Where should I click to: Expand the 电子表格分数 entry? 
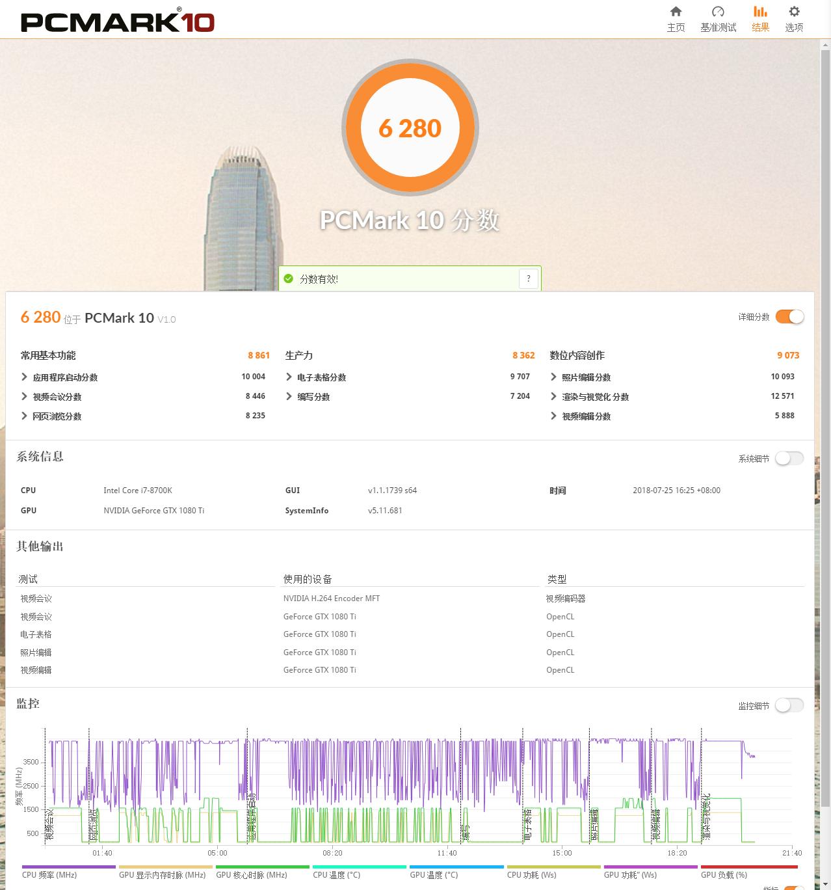tap(322, 377)
